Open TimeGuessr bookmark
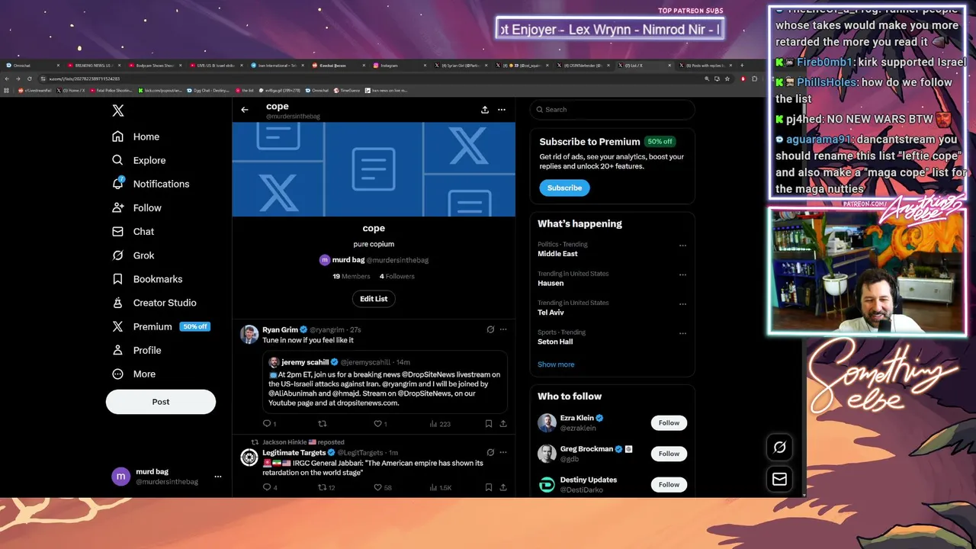Viewport: 976px width, 549px height. pos(346,90)
